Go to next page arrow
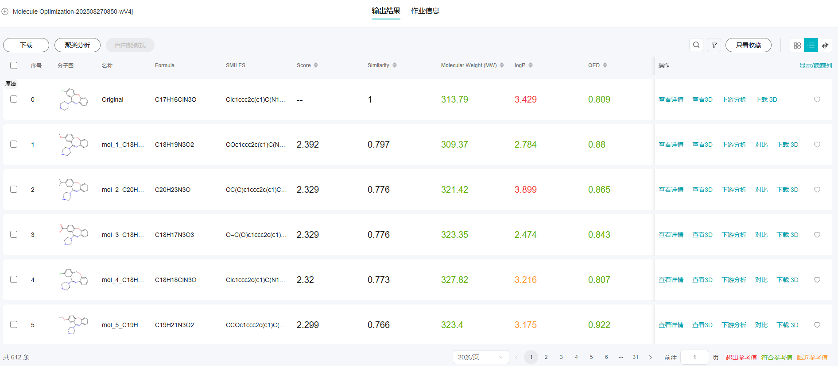Viewport: 838px width, 366px height. coord(650,357)
